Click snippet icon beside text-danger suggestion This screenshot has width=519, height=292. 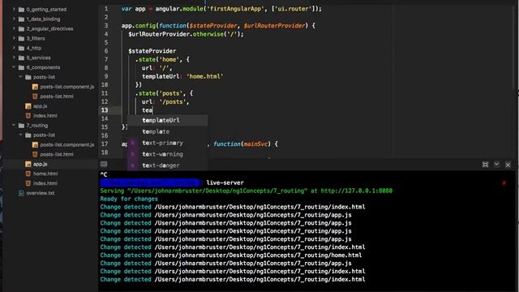133,165
